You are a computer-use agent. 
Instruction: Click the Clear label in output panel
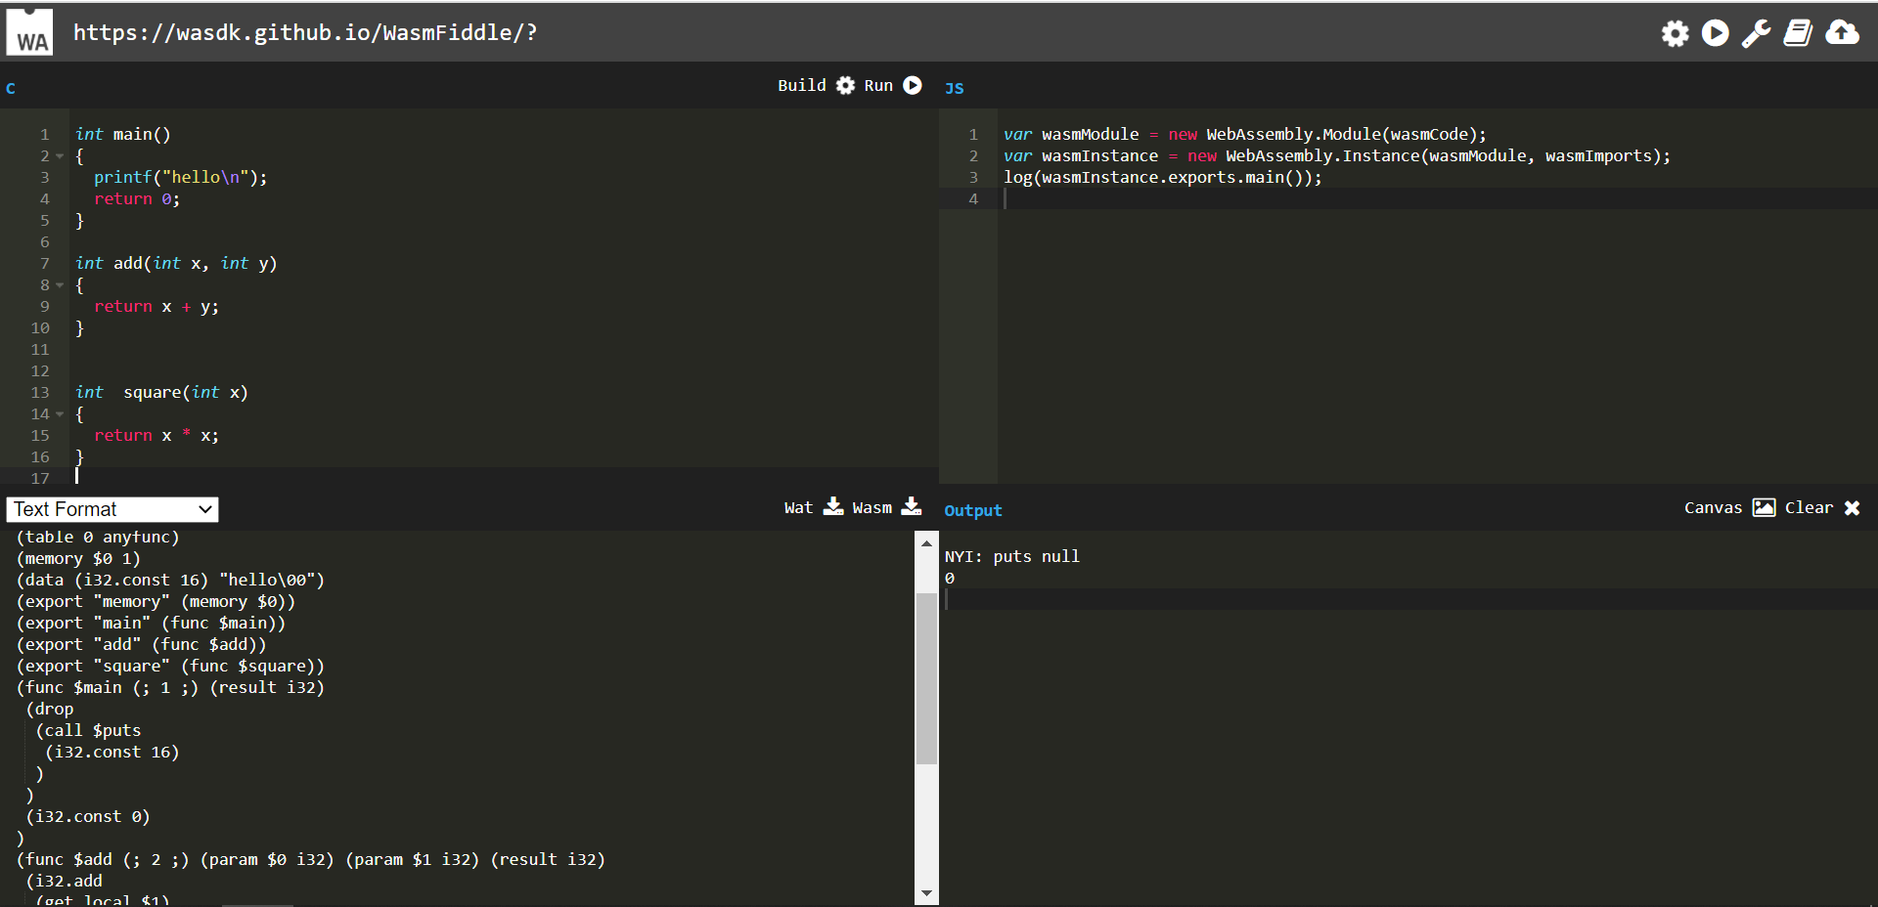tap(1809, 507)
